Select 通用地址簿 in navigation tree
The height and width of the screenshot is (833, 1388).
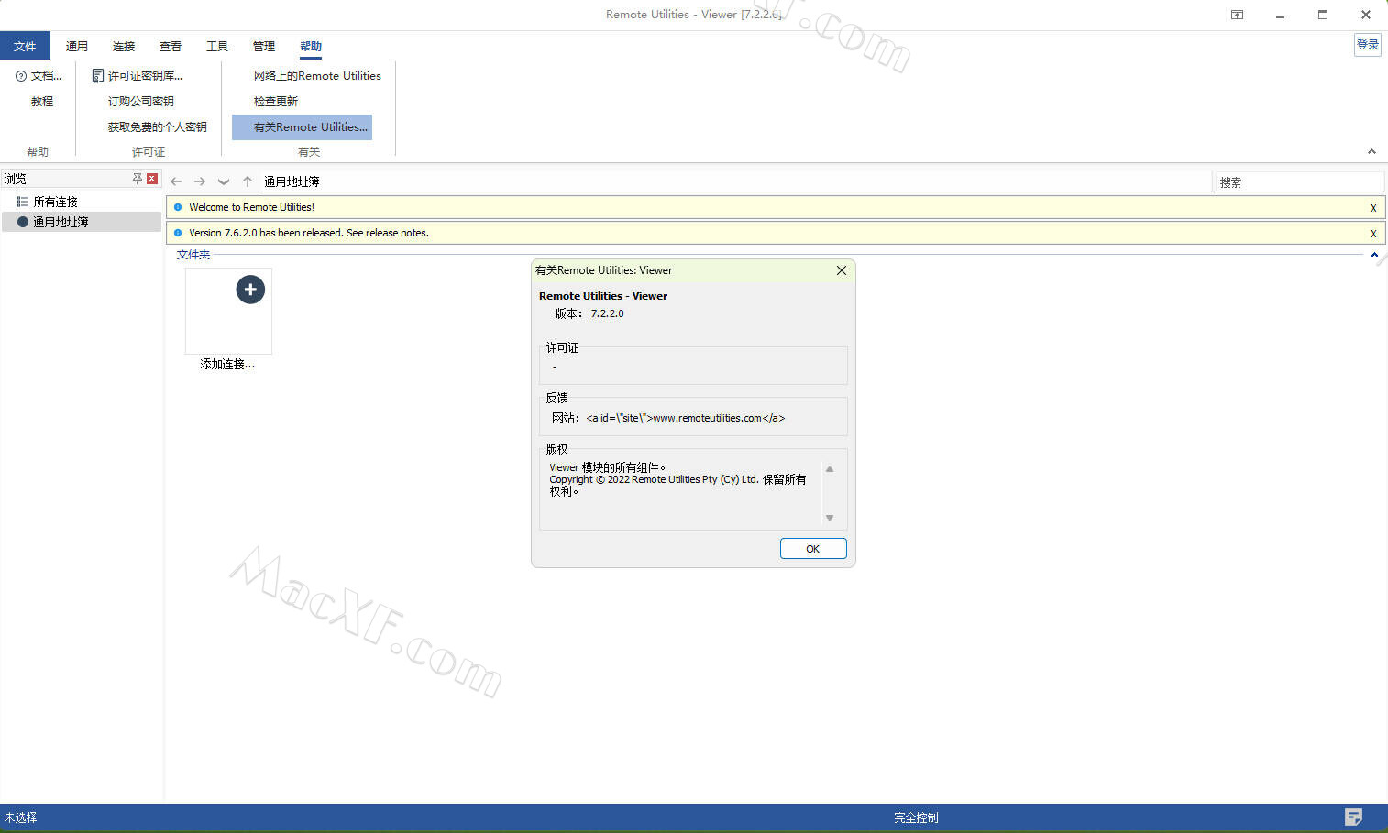[82, 222]
